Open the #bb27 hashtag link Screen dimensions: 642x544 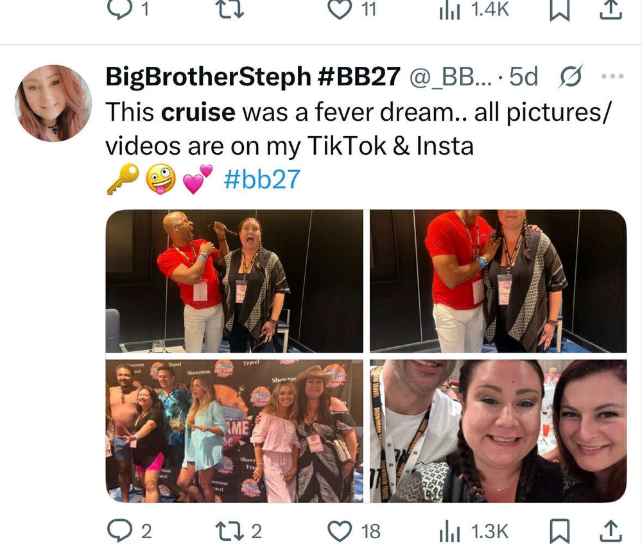(x=262, y=179)
